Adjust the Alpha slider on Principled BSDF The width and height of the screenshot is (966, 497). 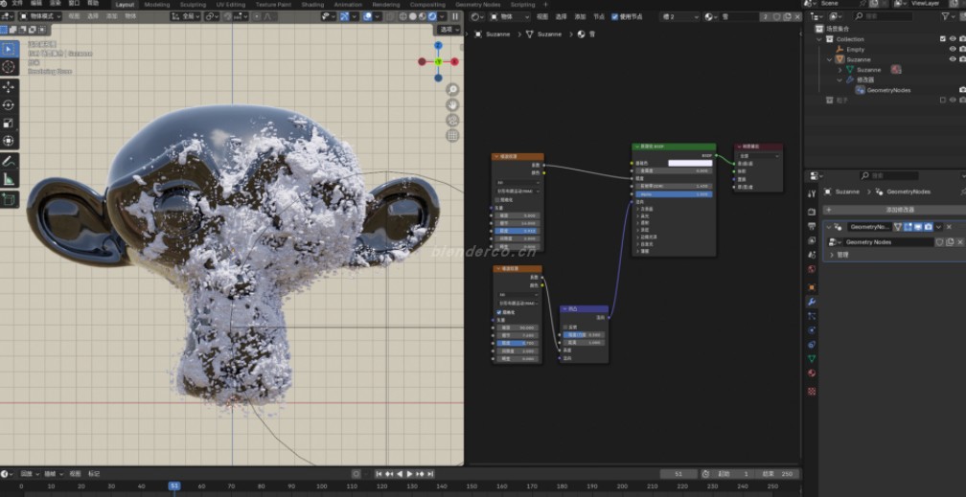674,194
